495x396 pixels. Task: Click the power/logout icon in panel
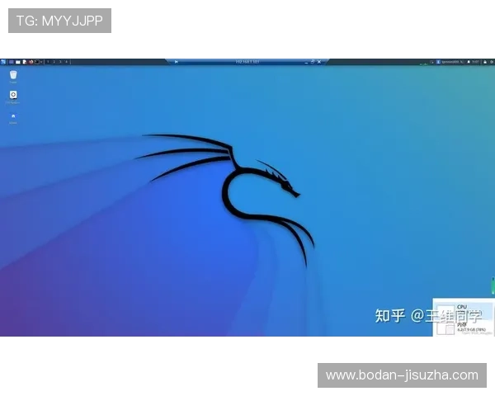(x=492, y=62)
